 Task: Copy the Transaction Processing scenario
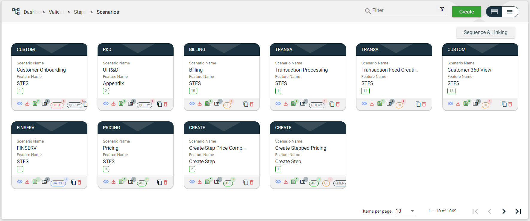coord(332,104)
